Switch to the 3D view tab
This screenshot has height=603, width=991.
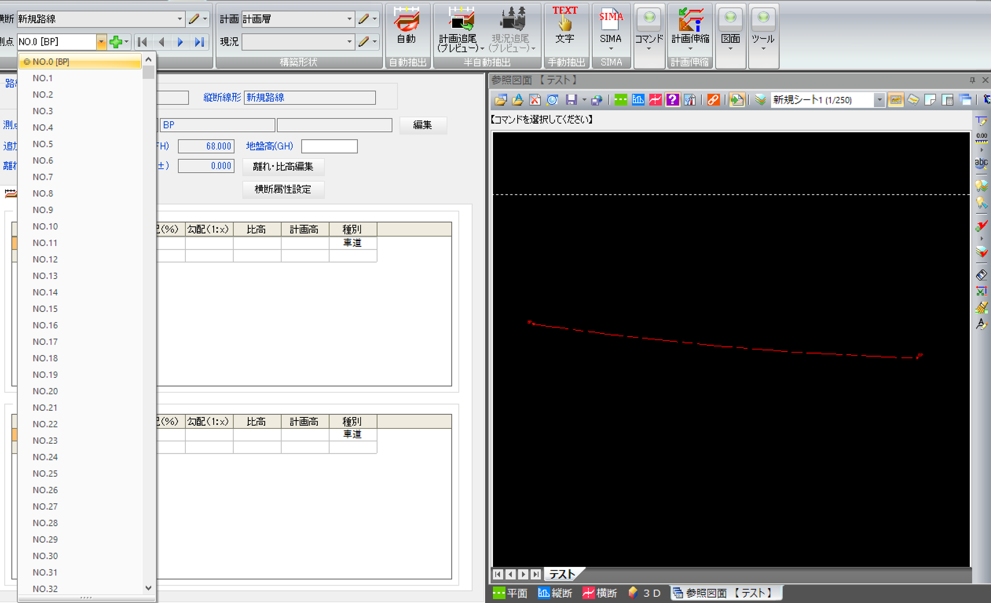(645, 593)
